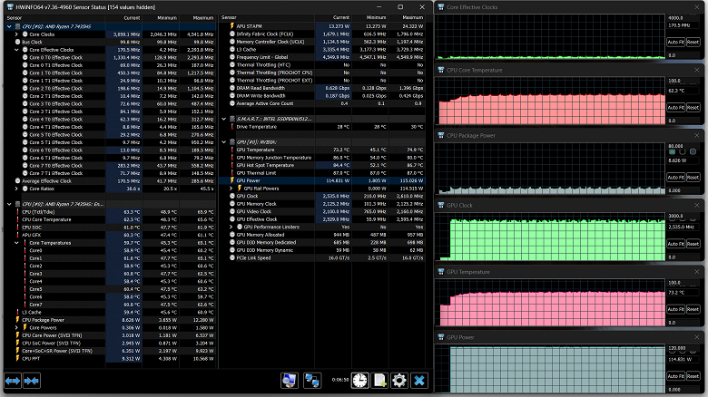708x397 pixels.
Task: Click the 3000.0 maximum field in GPU Clock graph
Action: pos(683,216)
